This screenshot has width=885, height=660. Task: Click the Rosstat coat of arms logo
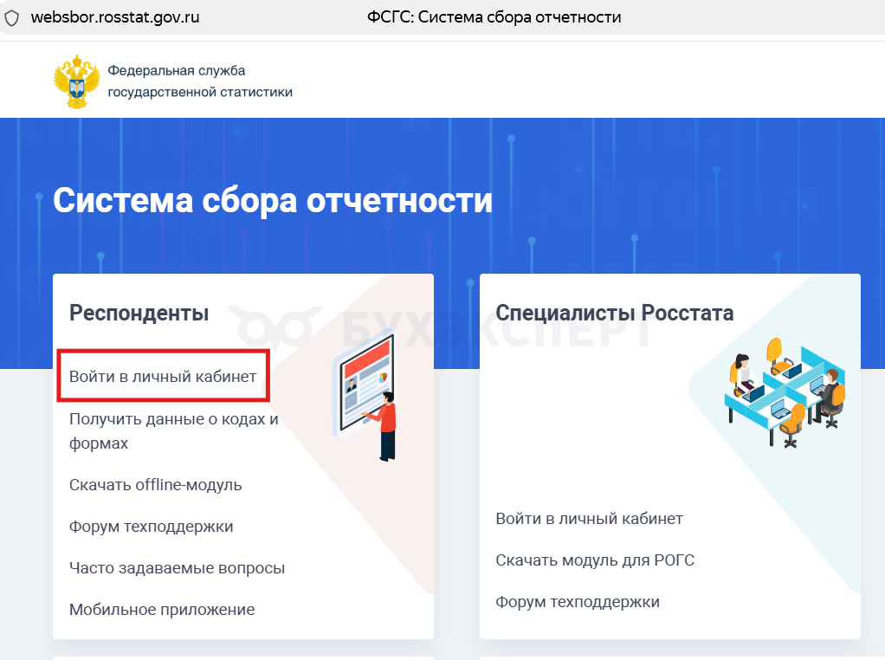76,81
